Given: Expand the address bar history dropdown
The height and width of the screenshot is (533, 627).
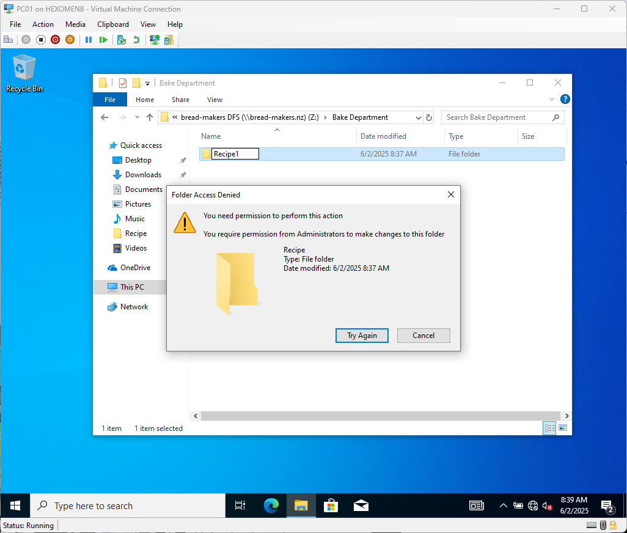Looking at the screenshot, I should point(418,117).
